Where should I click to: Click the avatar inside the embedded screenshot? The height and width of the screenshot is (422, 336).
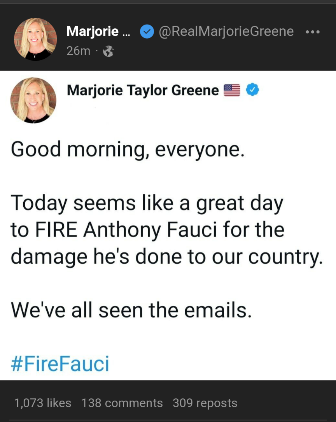pyautogui.click(x=33, y=100)
